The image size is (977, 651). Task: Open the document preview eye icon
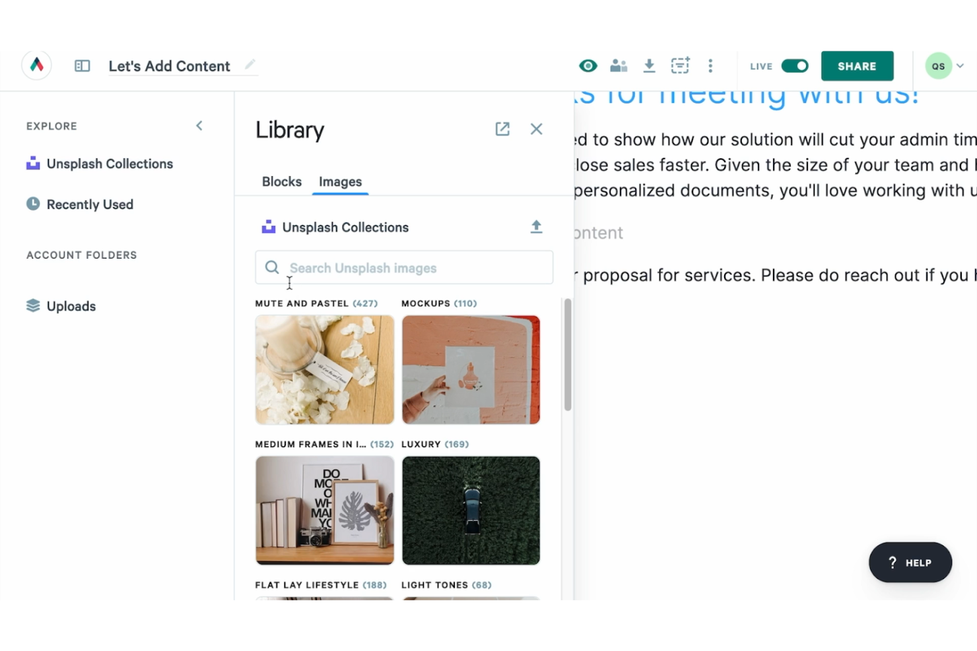coord(588,66)
